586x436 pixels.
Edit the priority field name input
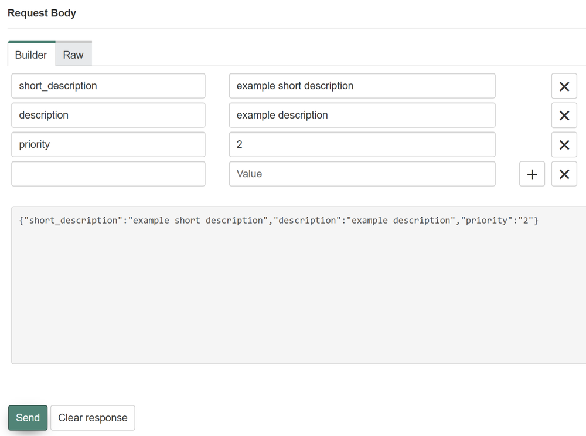[x=108, y=144]
